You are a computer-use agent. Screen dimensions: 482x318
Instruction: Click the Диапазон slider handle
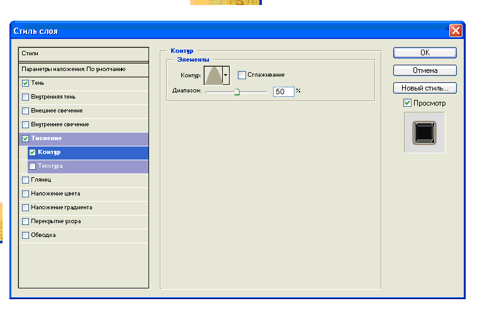(237, 92)
